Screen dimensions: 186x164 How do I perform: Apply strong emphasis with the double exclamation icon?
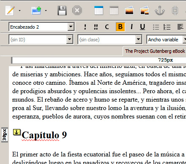[x=96, y=27]
